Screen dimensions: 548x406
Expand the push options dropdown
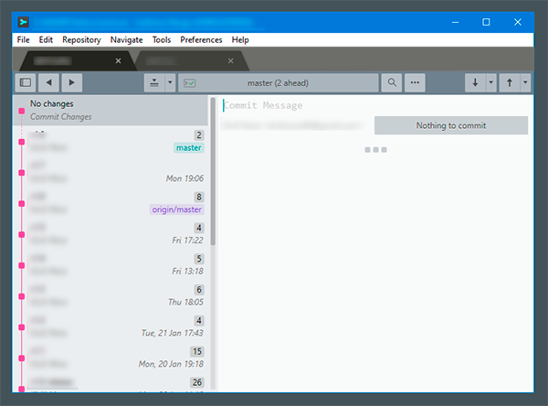[525, 82]
